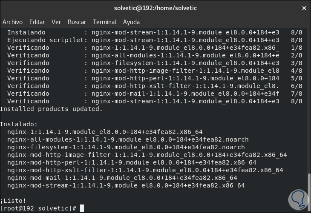This screenshot has height=213, width=311.
Task: Click the "Installed products updated." line
Action: click(52, 109)
